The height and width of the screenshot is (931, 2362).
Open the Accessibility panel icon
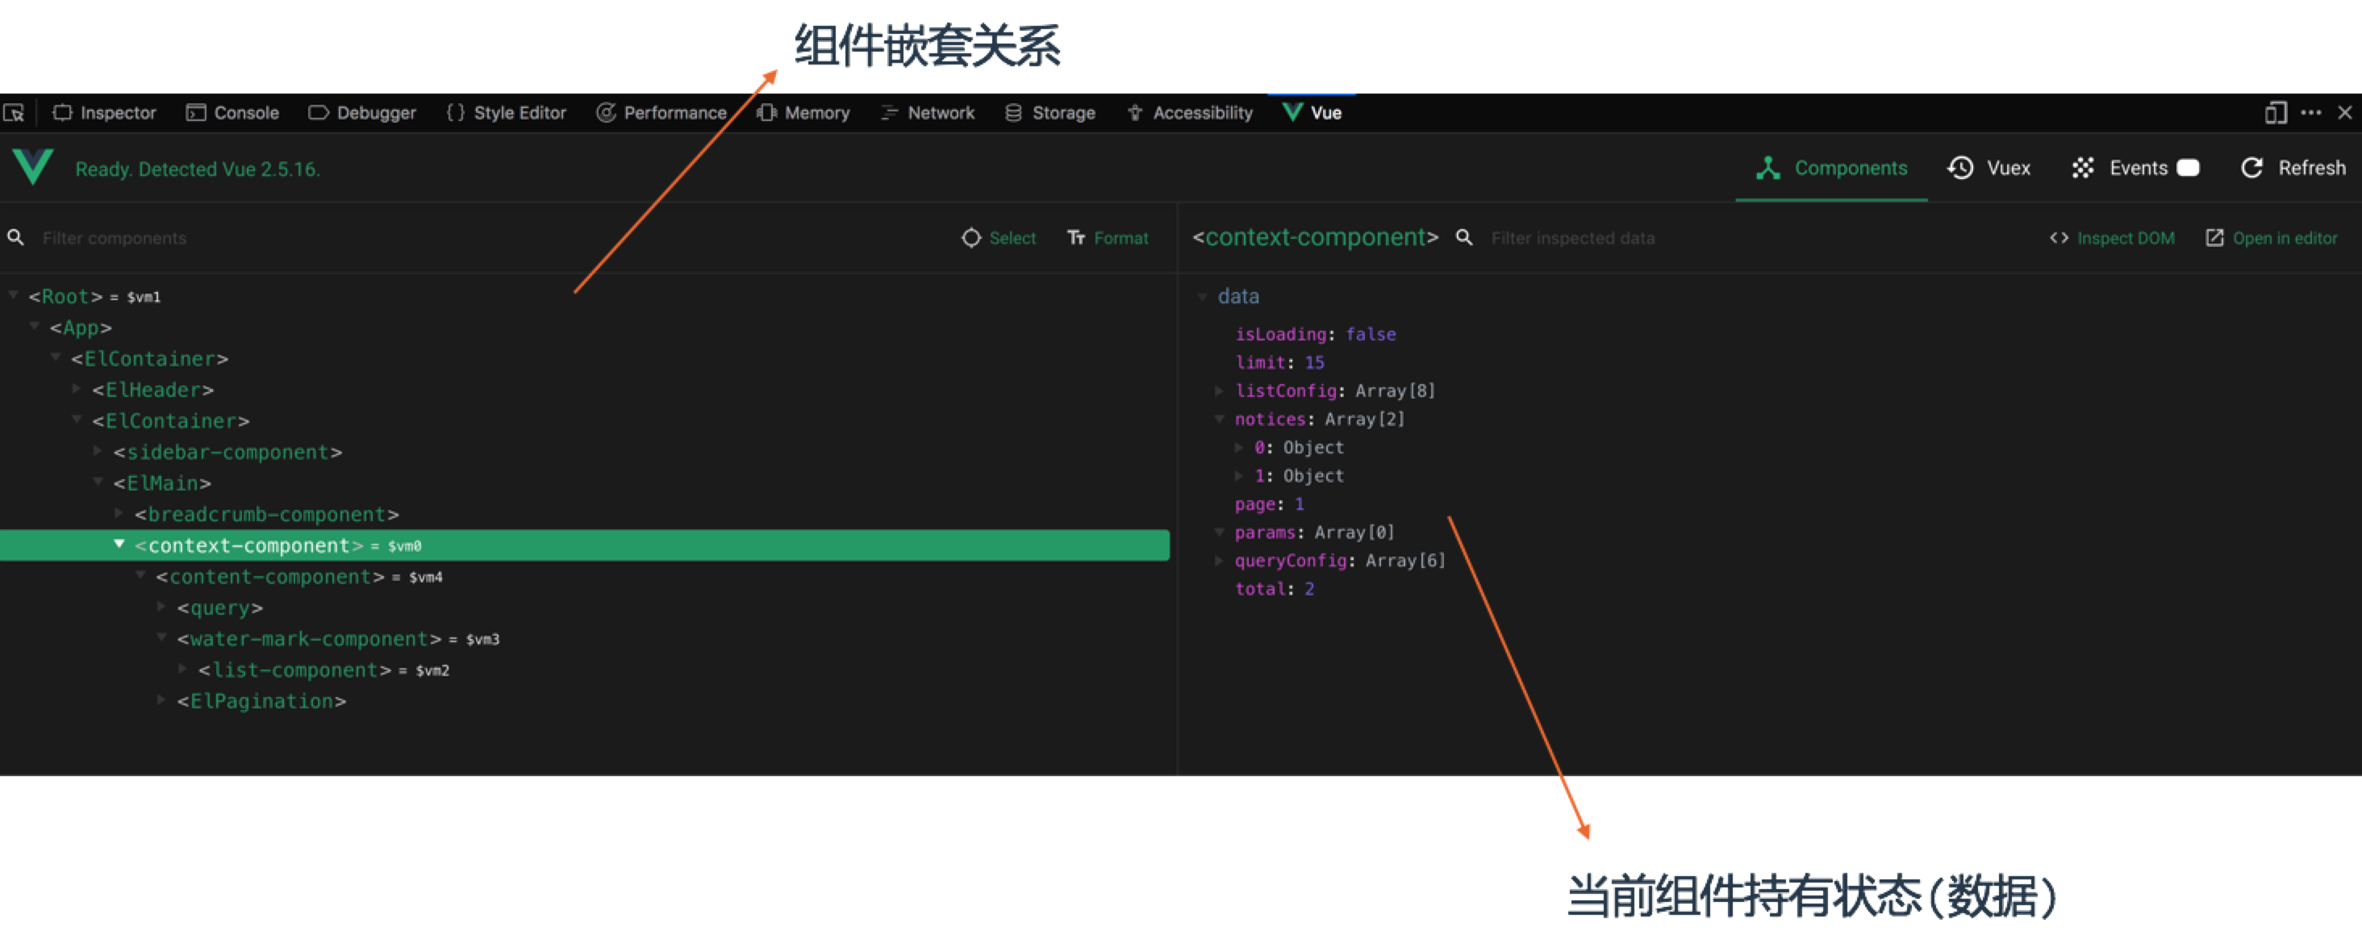[x=1133, y=112]
